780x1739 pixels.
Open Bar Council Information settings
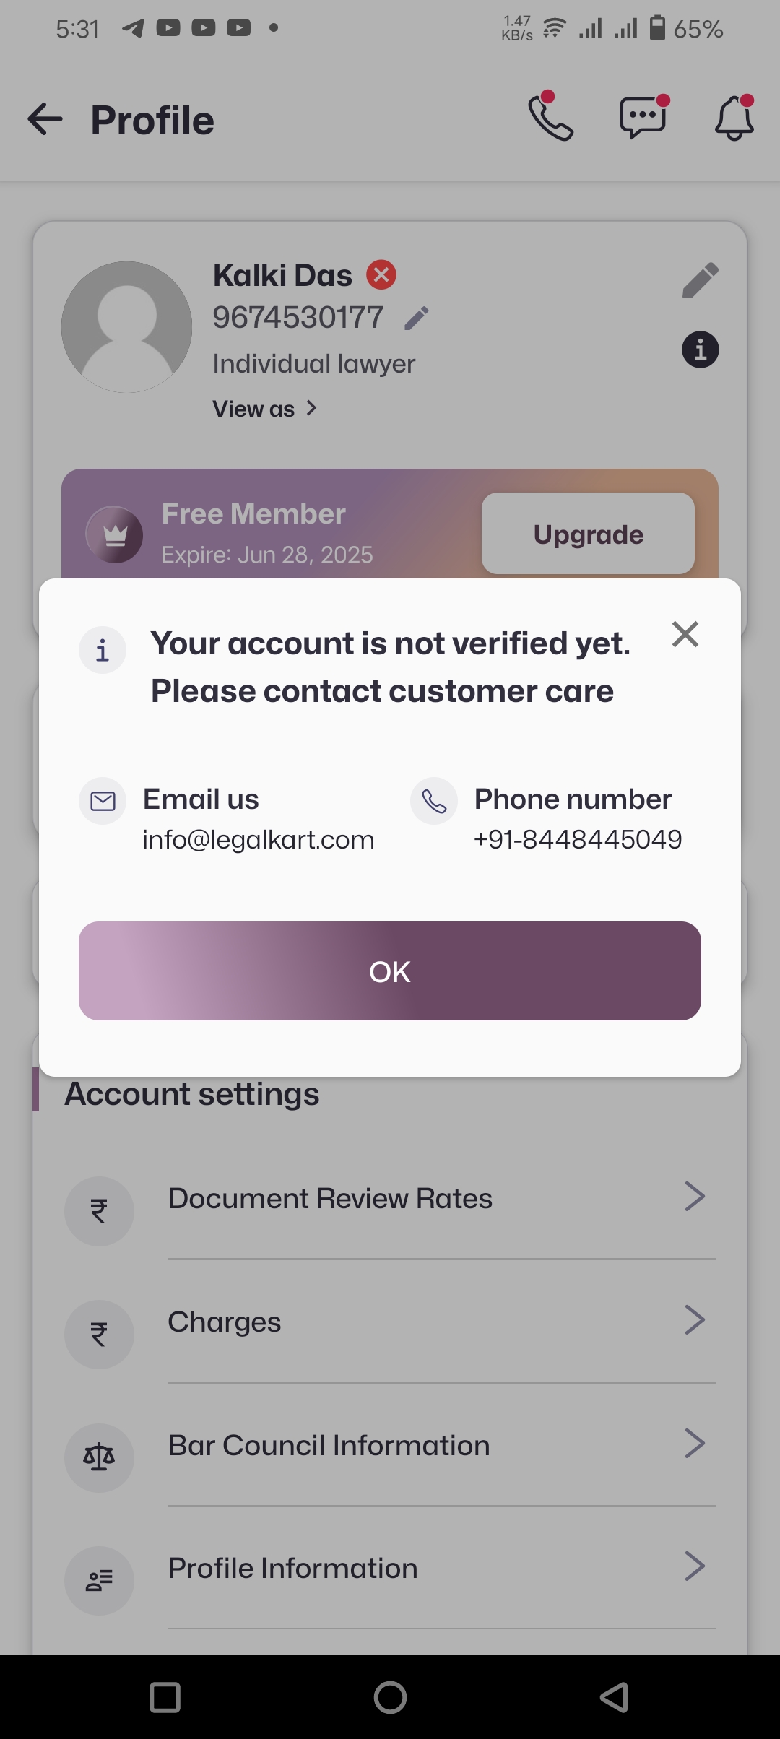coord(329,1446)
